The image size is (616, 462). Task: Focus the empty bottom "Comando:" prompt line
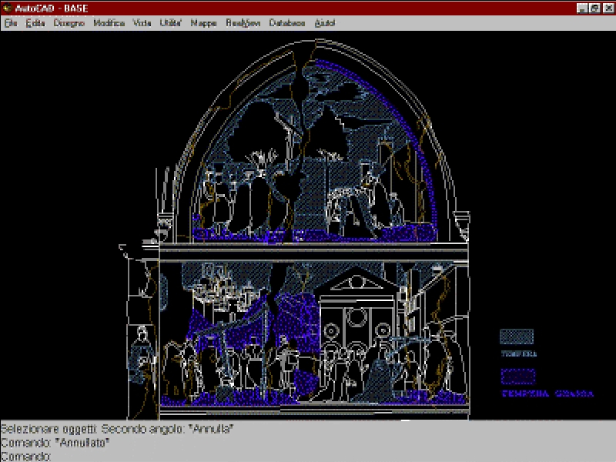pos(308,456)
